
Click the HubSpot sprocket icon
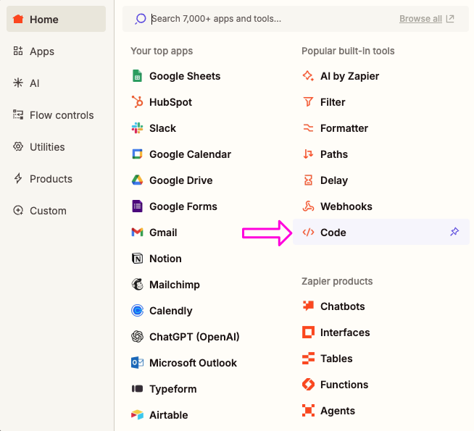point(137,102)
